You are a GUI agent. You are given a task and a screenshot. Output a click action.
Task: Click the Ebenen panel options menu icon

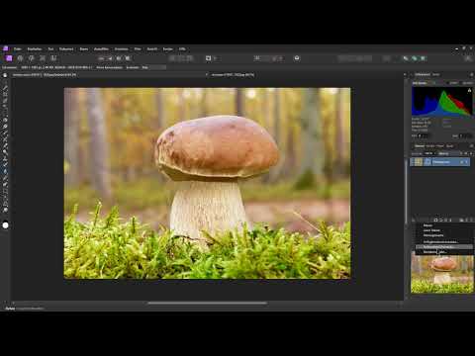(472, 145)
